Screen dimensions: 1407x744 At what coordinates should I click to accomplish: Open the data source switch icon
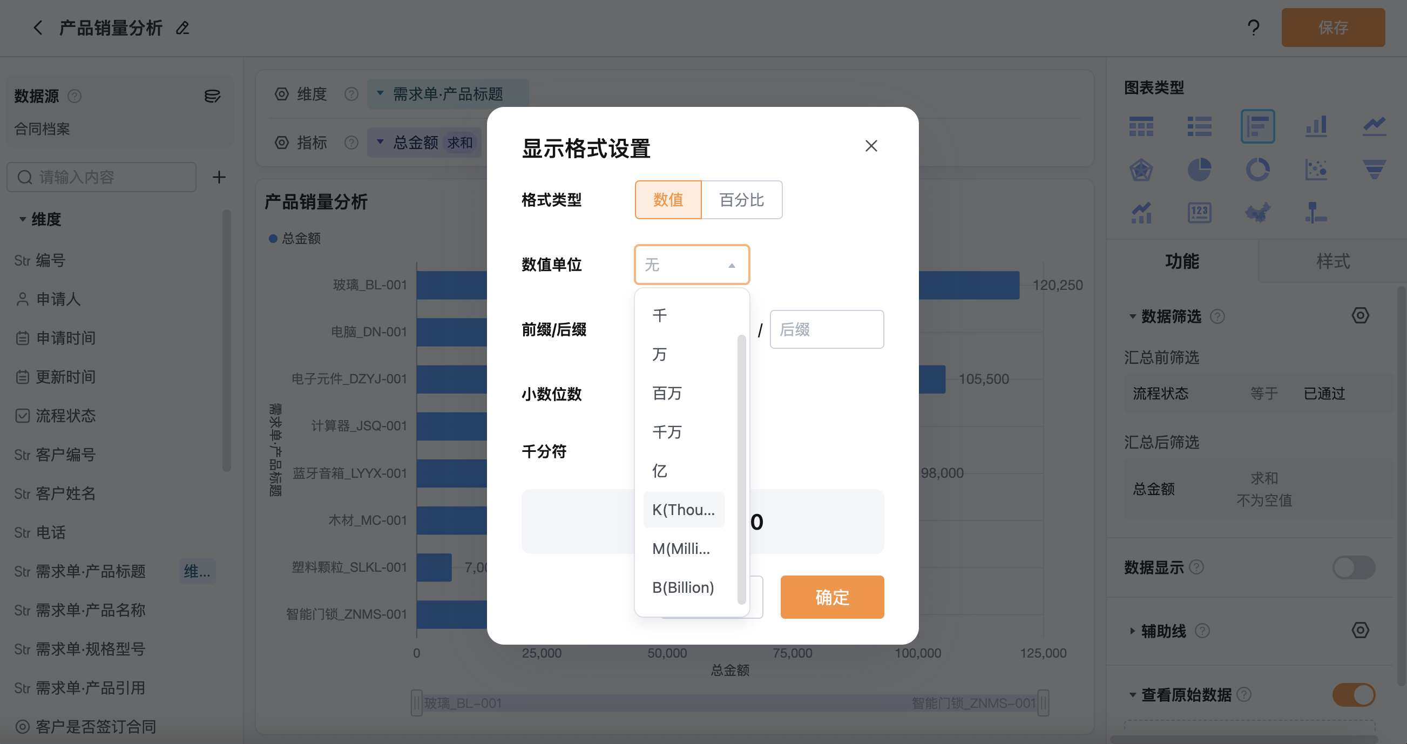tap(212, 97)
